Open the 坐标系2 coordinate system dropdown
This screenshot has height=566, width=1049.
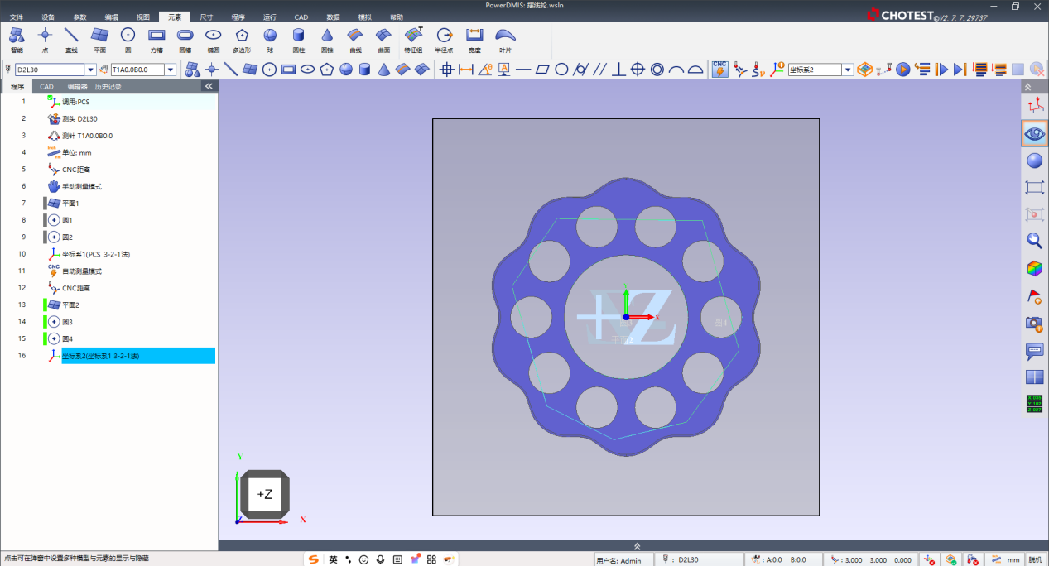click(848, 70)
